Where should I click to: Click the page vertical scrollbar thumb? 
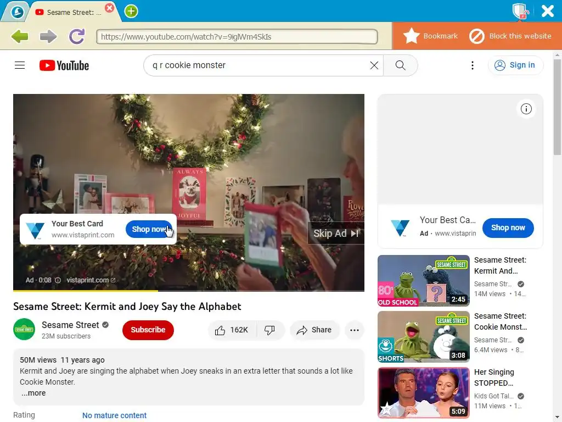tap(557, 107)
